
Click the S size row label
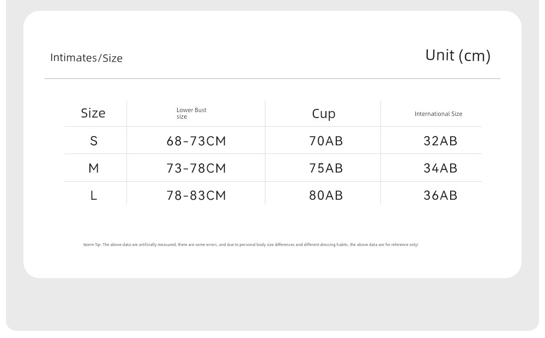pos(94,141)
